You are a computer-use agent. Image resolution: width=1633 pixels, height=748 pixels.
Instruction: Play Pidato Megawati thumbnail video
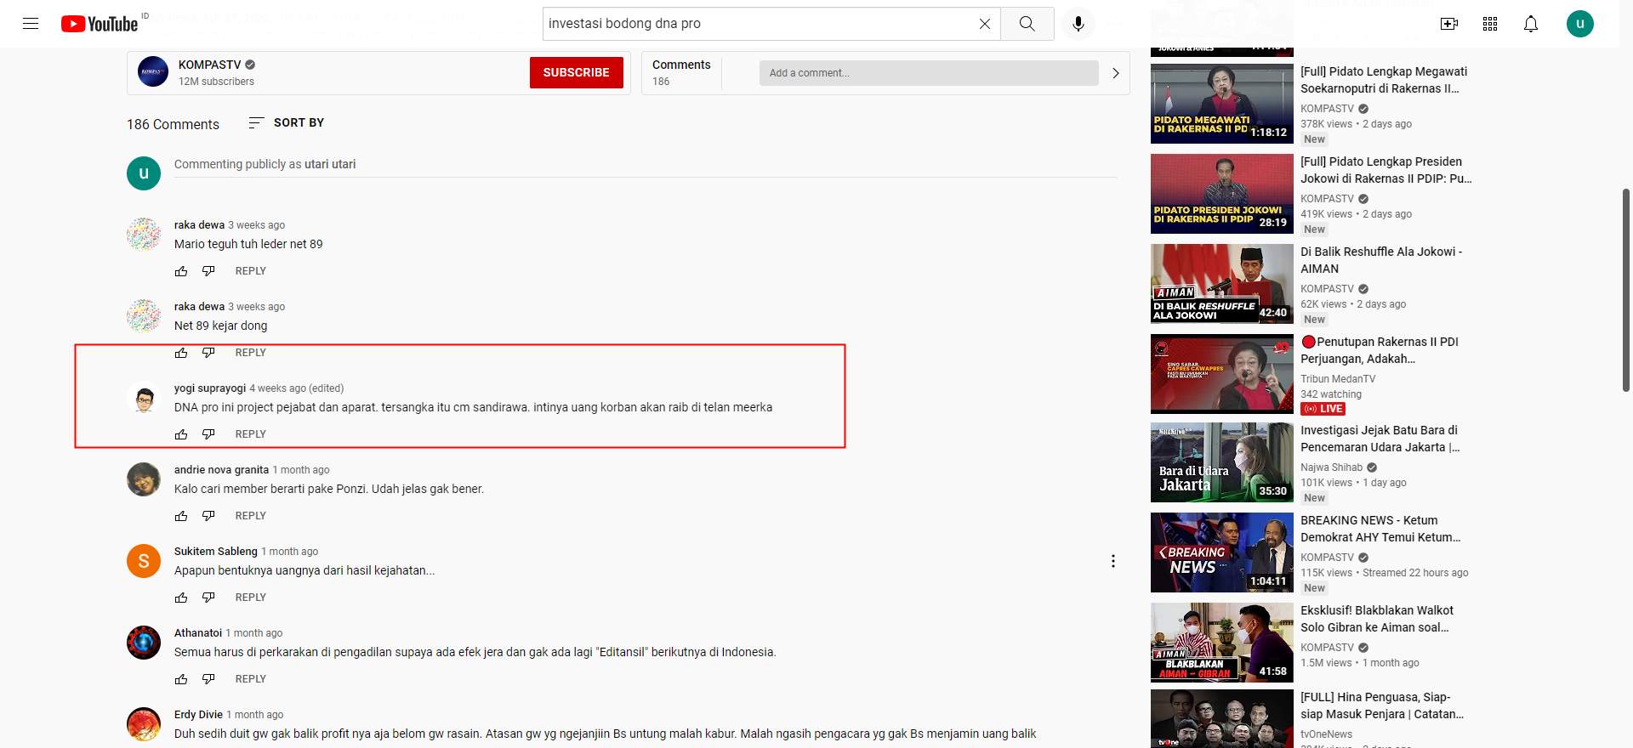click(1222, 104)
